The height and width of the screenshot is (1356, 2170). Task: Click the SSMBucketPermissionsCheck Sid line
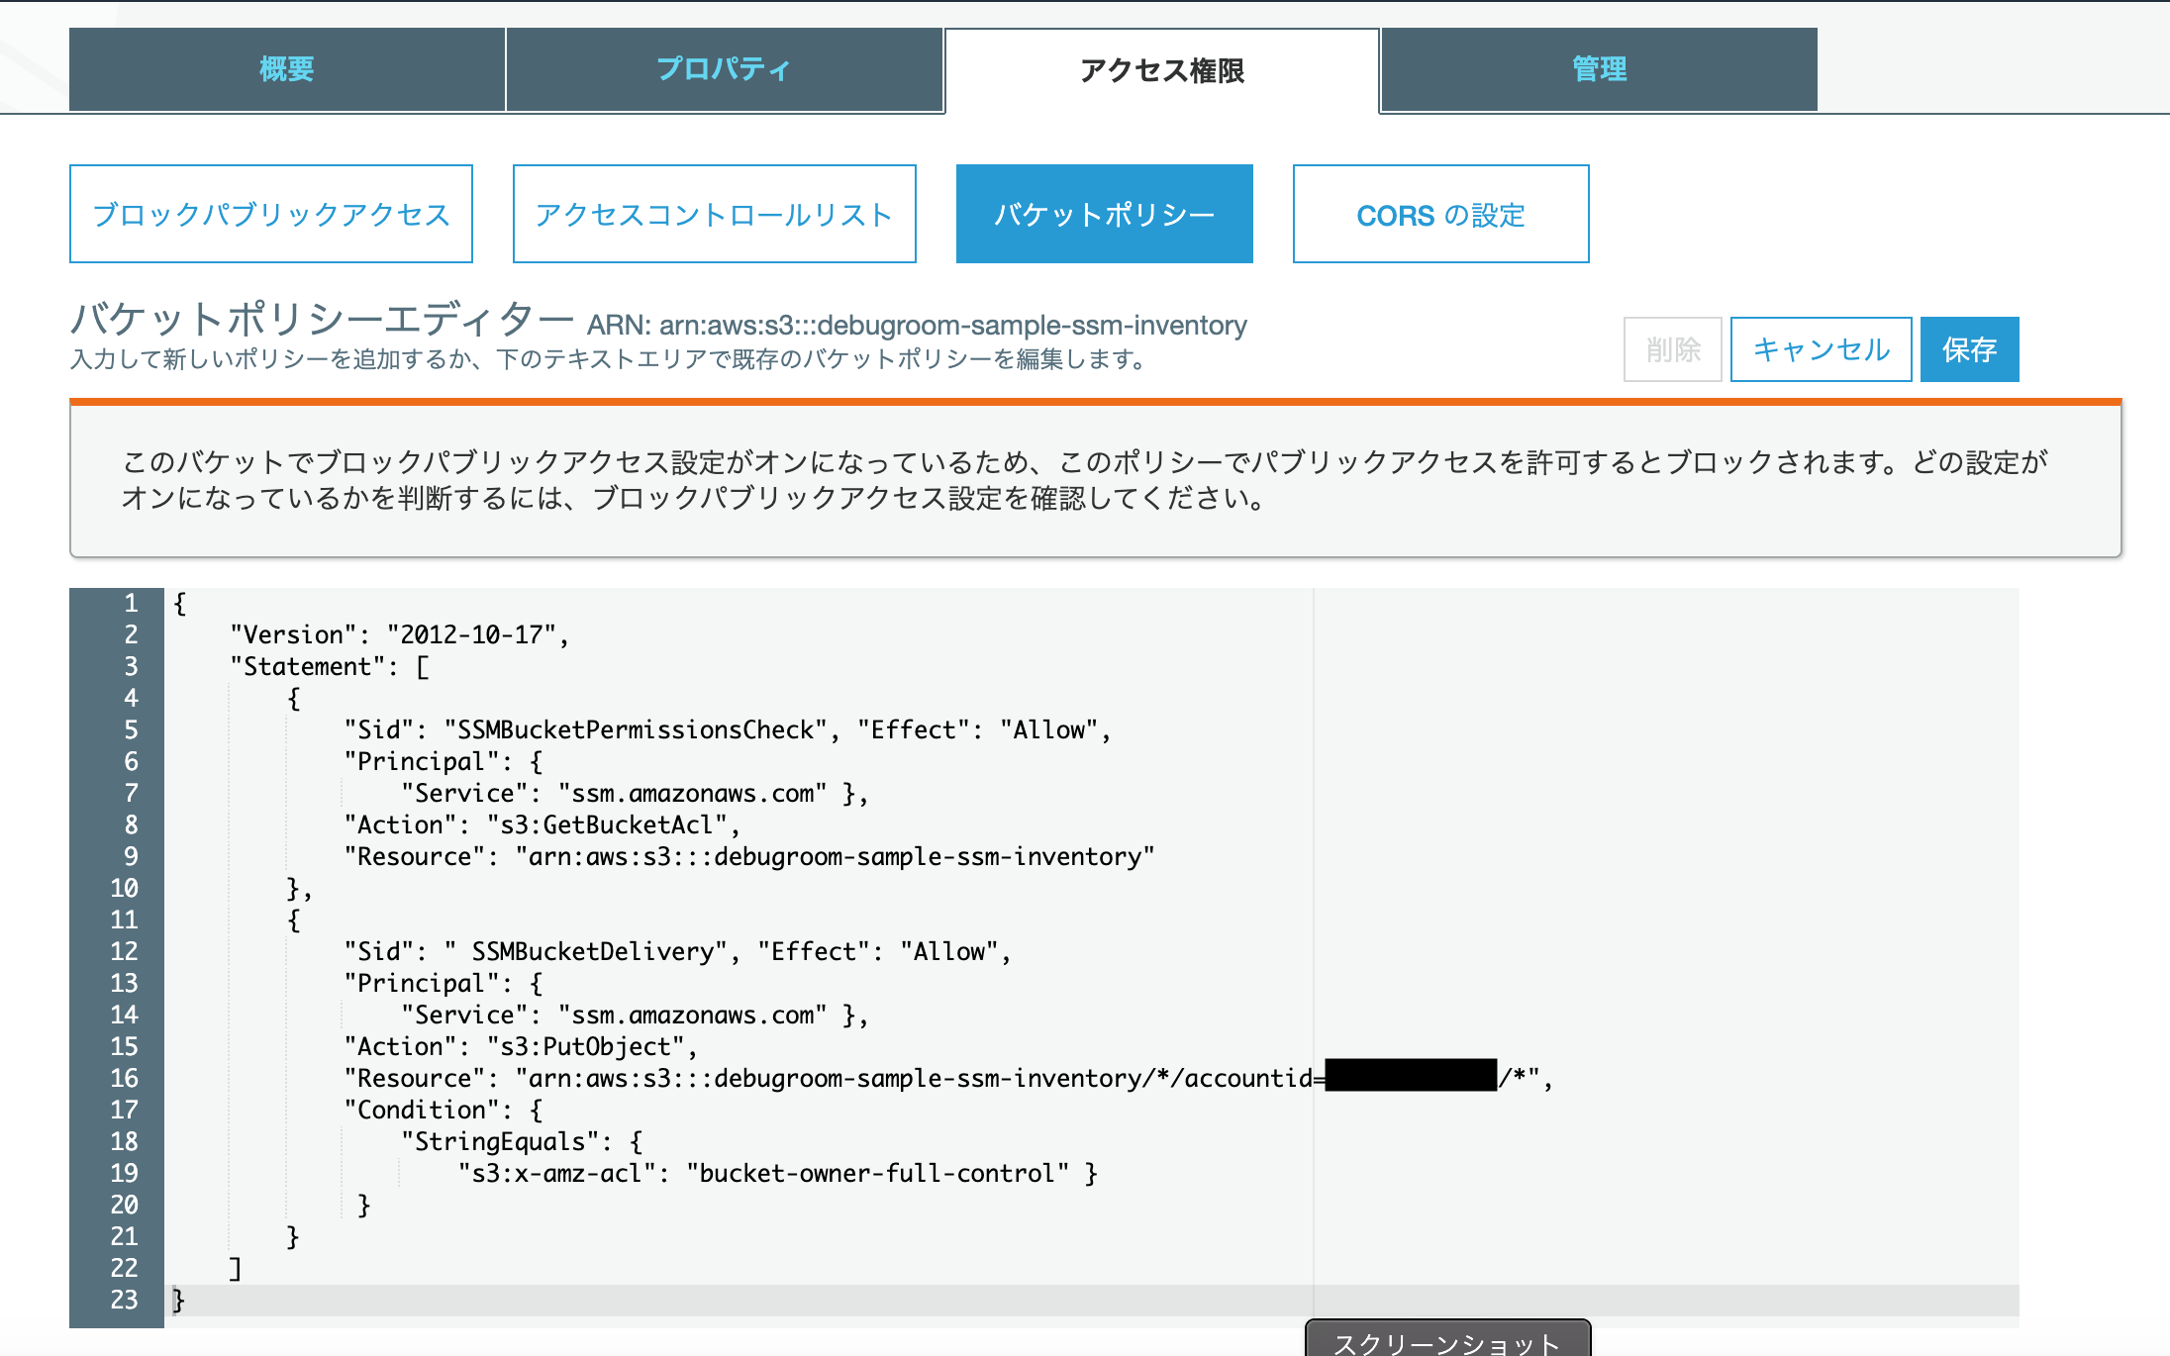click(x=728, y=729)
